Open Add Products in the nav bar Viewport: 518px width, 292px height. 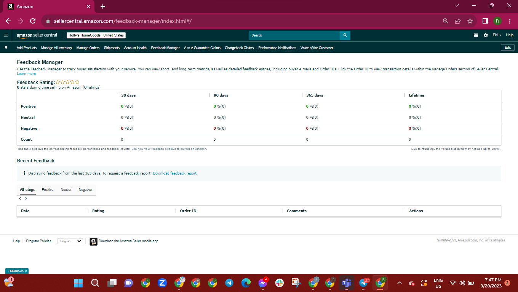[27, 48]
